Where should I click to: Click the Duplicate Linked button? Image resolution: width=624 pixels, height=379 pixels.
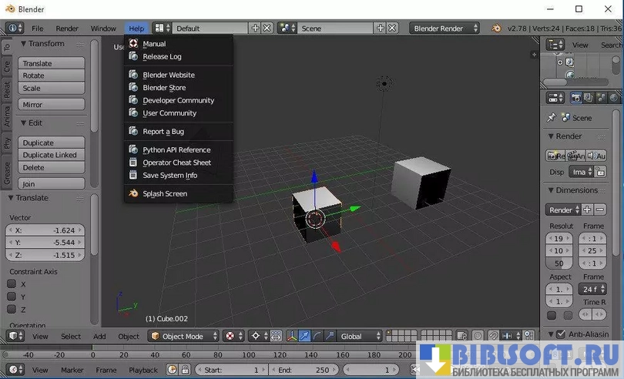pyautogui.click(x=50, y=155)
